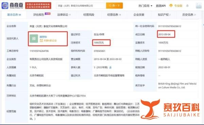Select the business registration number 110105016264706
This screenshot has height=125, width=204.
(x=39, y=51)
